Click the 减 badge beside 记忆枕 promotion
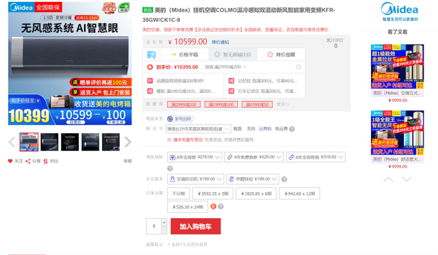The height and width of the screenshot is (255, 438). click(231, 81)
